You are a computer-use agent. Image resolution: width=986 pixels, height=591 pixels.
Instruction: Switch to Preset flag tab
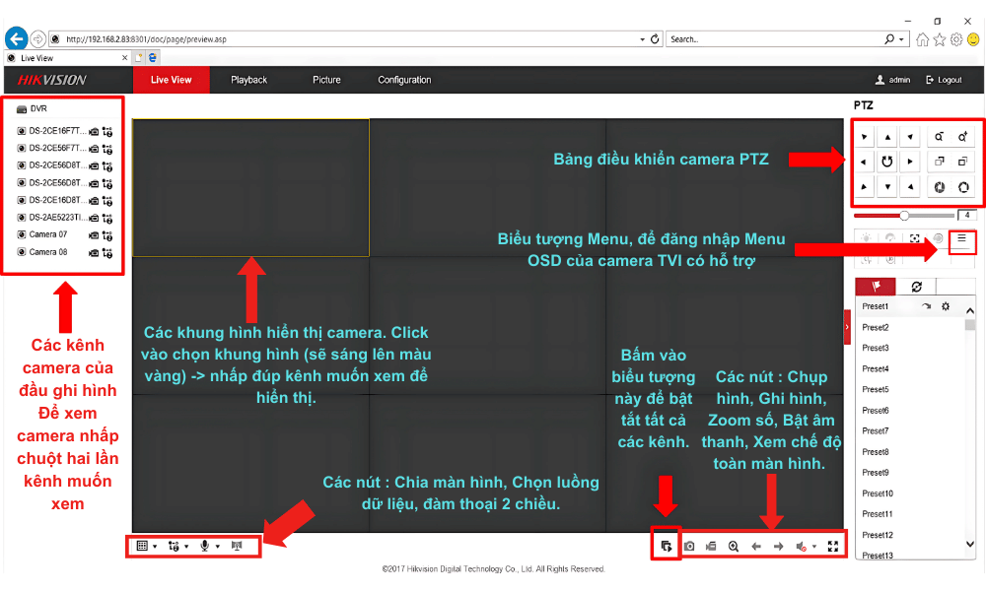(x=876, y=287)
